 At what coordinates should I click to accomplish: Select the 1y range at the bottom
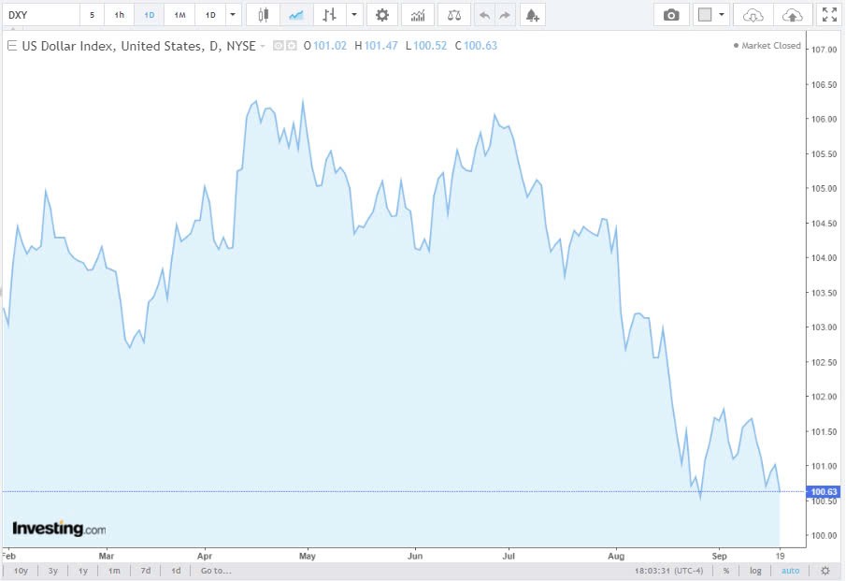click(82, 570)
